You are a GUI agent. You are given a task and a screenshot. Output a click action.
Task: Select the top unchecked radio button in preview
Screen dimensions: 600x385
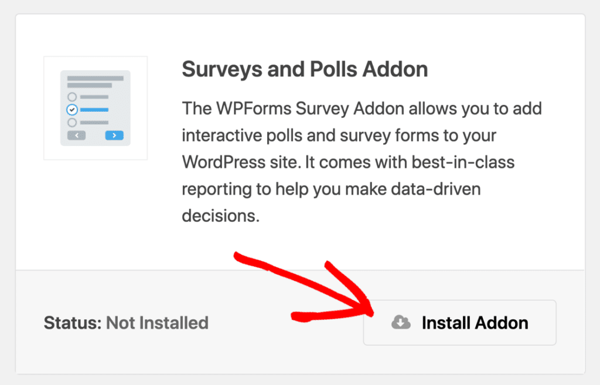pos(72,96)
